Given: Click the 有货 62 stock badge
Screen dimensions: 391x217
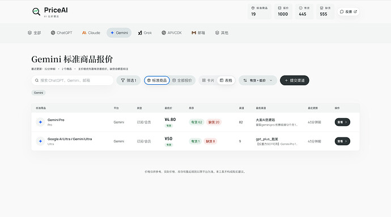Looking at the screenshot, I should click(197, 122).
